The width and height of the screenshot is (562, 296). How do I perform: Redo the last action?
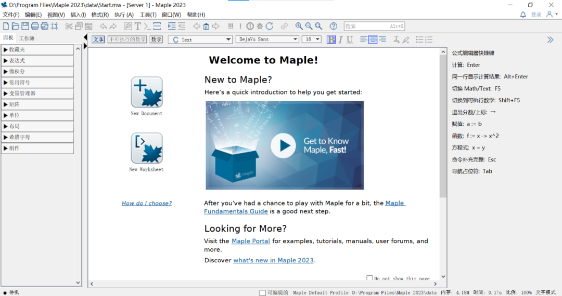pyautogui.click(x=113, y=26)
